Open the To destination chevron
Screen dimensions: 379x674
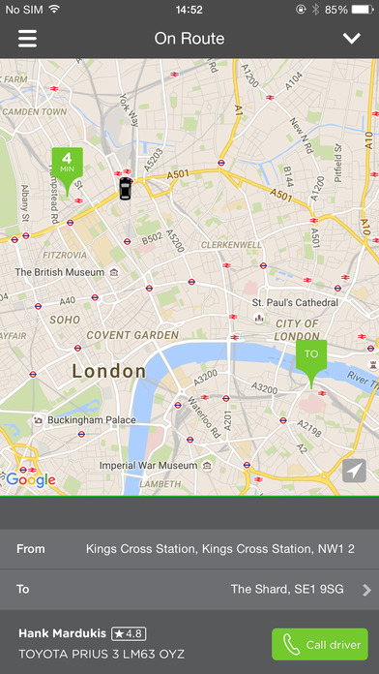click(x=366, y=590)
